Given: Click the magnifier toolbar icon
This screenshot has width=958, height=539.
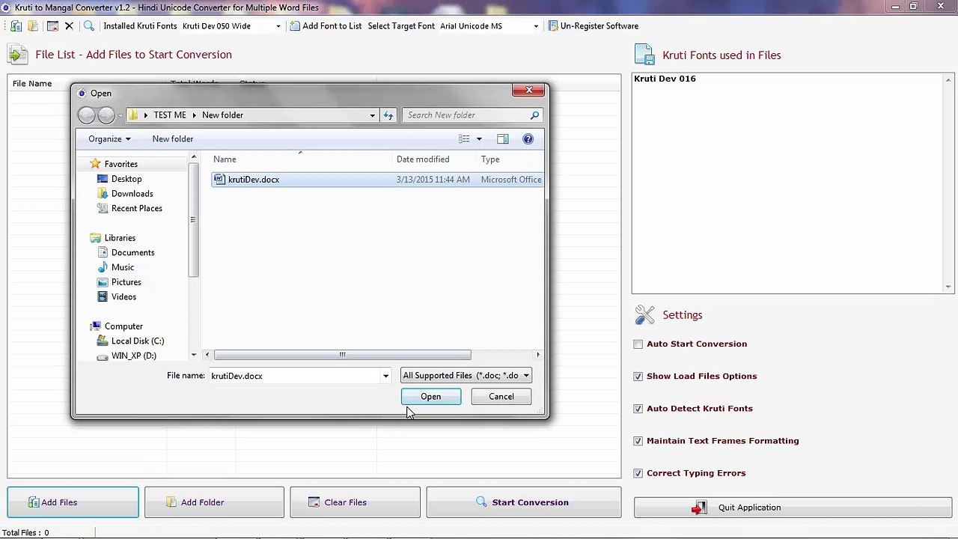Looking at the screenshot, I should click(x=88, y=25).
